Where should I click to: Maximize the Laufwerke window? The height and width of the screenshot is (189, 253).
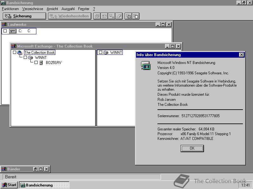click(163, 25)
